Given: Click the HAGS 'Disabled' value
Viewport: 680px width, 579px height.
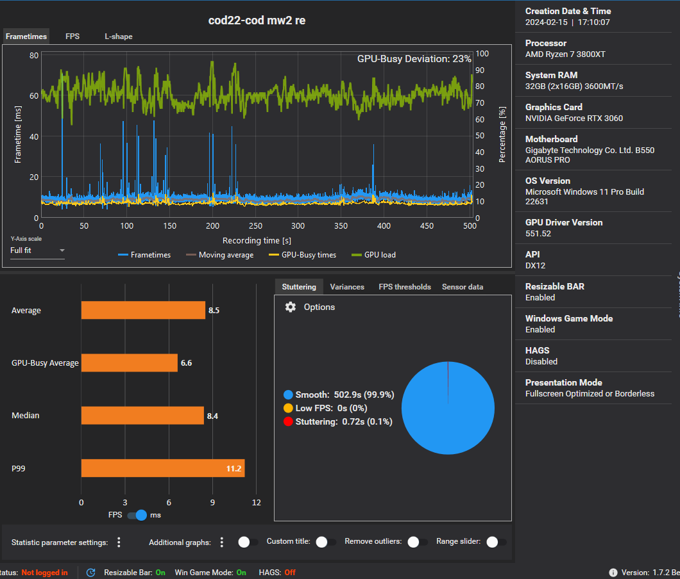Looking at the screenshot, I should point(541,362).
